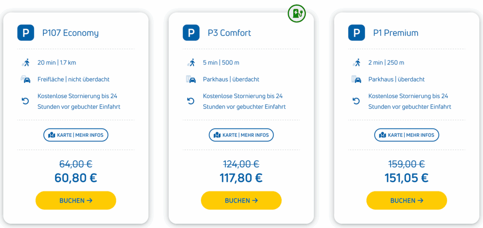Click the P3 Comfort parking icon

191,33
